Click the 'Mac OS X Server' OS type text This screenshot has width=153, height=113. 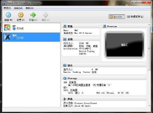pos(83,33)
